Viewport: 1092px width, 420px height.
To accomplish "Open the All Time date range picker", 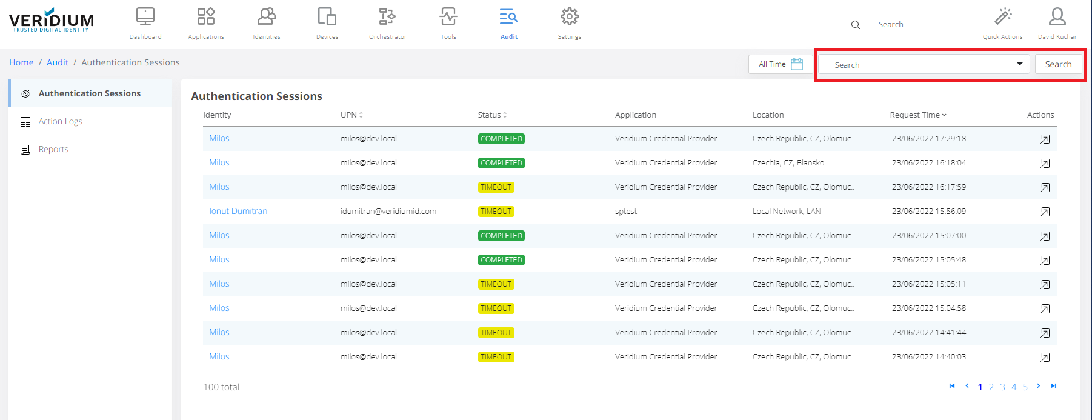I will [780, 64].
